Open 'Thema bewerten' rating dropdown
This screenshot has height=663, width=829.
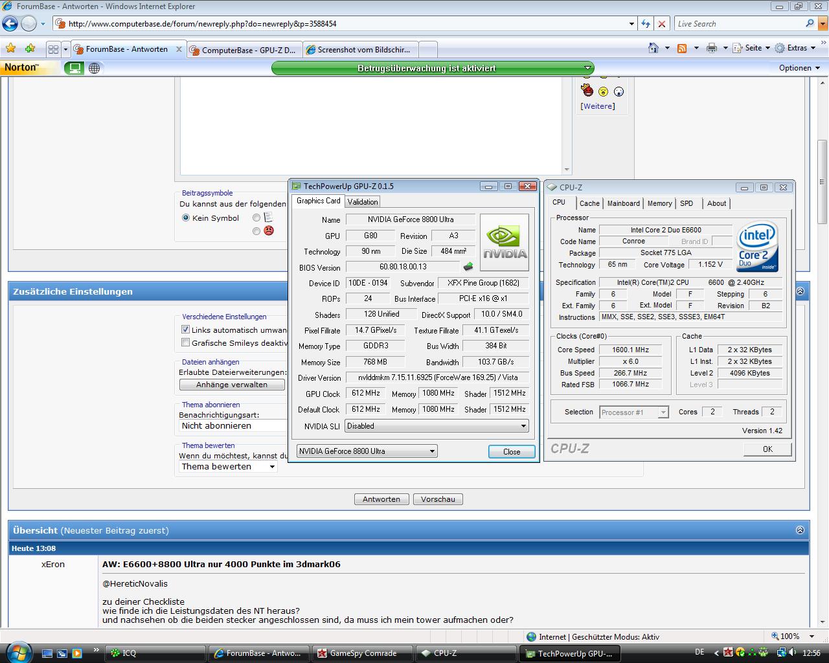tap(229, 466)
